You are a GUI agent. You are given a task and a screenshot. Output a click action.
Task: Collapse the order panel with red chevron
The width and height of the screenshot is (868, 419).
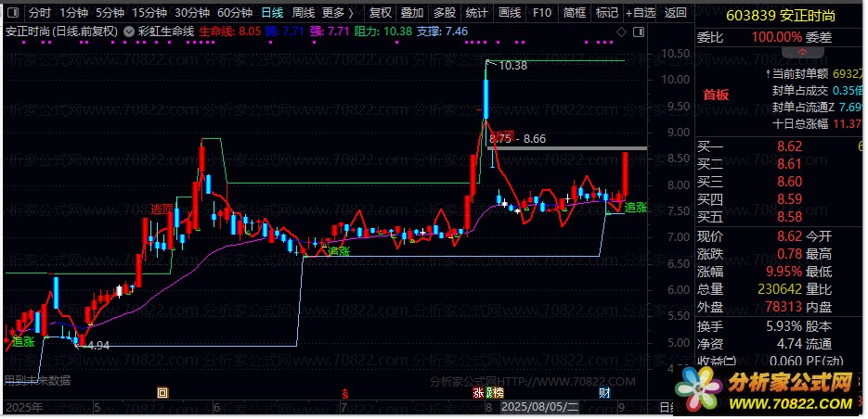click(801, 51)
